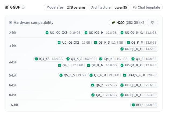Select the H200 (282 GB) x2 hardware selector

[128, 22]
